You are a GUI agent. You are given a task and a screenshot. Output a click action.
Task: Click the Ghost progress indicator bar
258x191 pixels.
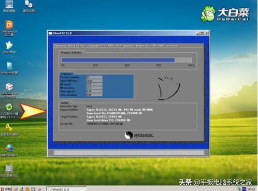[x=127, y=60]
